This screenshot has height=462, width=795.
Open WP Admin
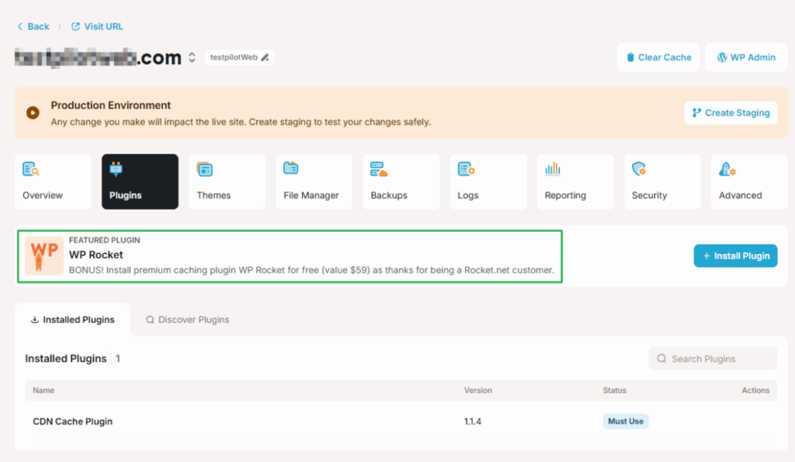[x=745, y=57]
